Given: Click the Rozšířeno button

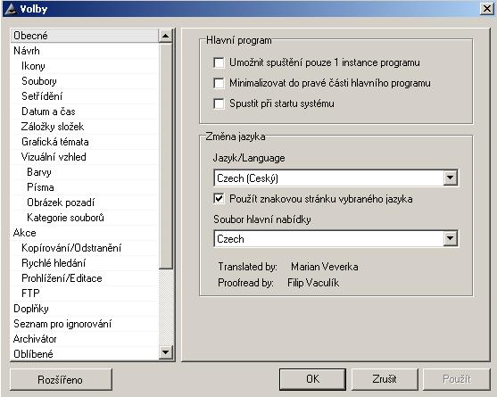Looking at the screenshot, I should tap(61, 379).
